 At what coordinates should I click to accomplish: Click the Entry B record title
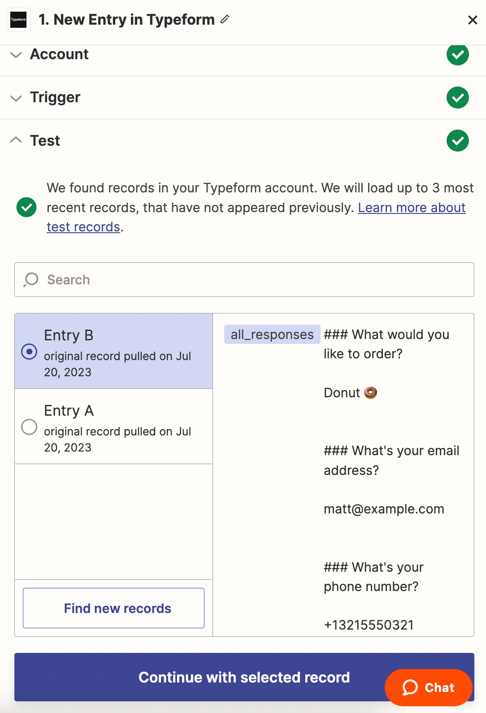69,335
